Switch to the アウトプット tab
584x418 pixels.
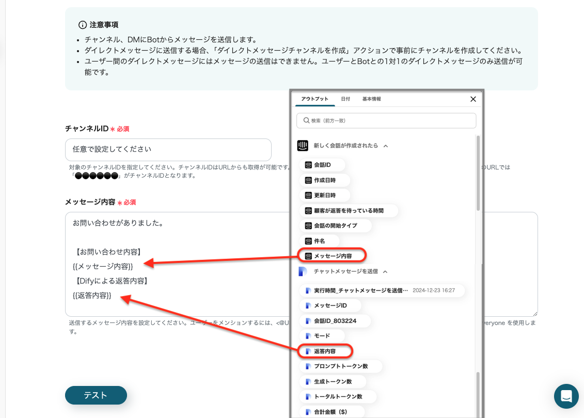pyautogui.click(x=314, y=99)
